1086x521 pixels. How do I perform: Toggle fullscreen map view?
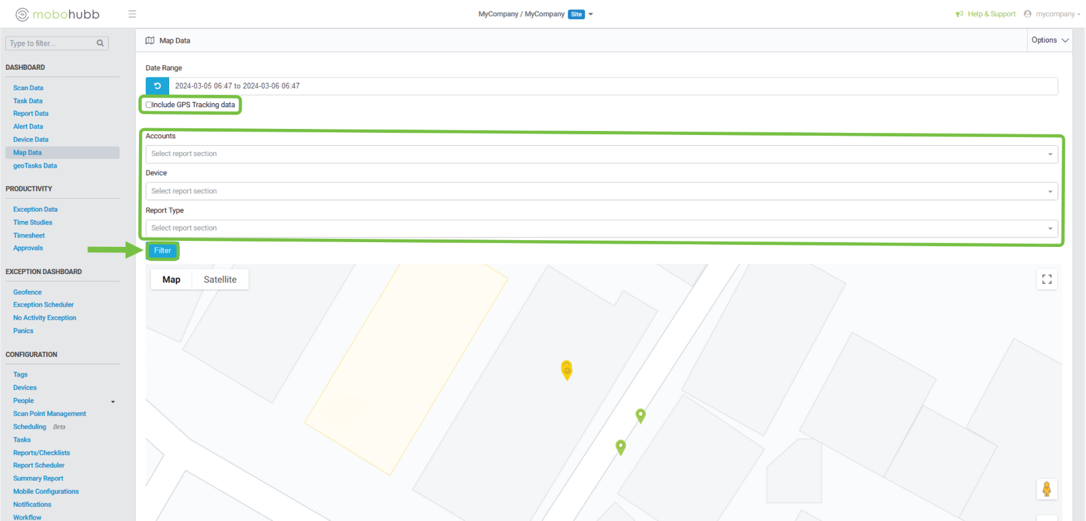pos(1047,279)
